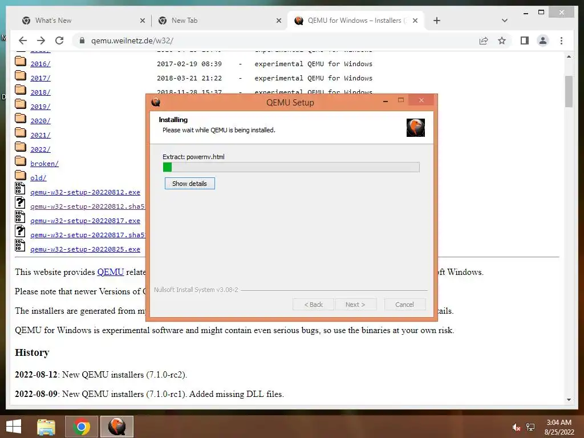Click the QEMU logo in the setup title bar
584x438 pixels.
tap(156, 102)
